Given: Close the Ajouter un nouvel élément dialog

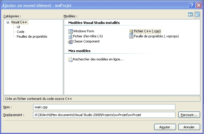Looking at the screenshot, I should click(x=198, y=5).
